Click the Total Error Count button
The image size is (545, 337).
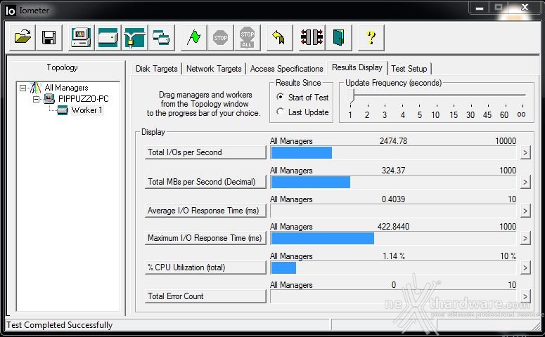[205, 296]
